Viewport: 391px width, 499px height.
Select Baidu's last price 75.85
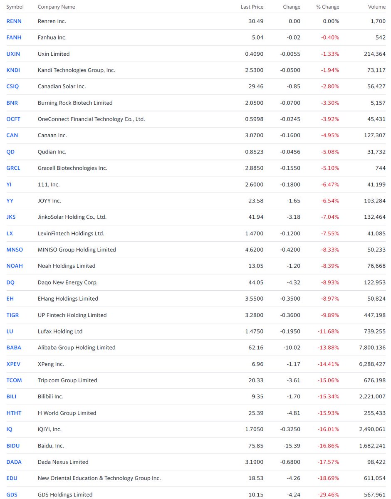point(256,445)
